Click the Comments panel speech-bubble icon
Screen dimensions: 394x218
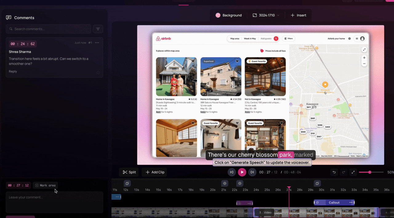coord(9,18)
